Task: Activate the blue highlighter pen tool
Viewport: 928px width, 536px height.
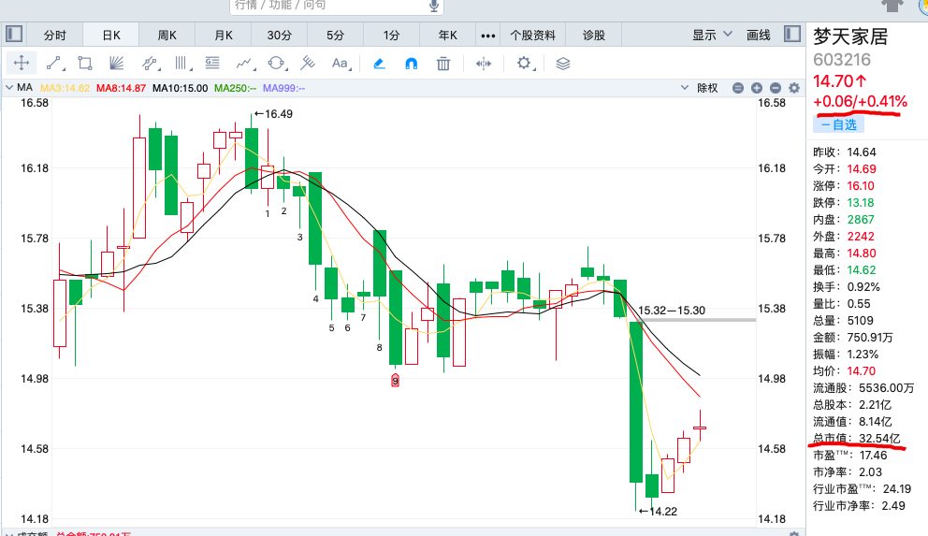Action: (x=379, y=64)
